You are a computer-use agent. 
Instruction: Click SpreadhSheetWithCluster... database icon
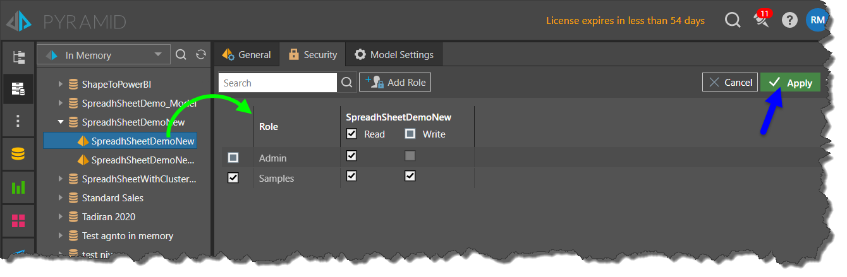coord(73,179)
